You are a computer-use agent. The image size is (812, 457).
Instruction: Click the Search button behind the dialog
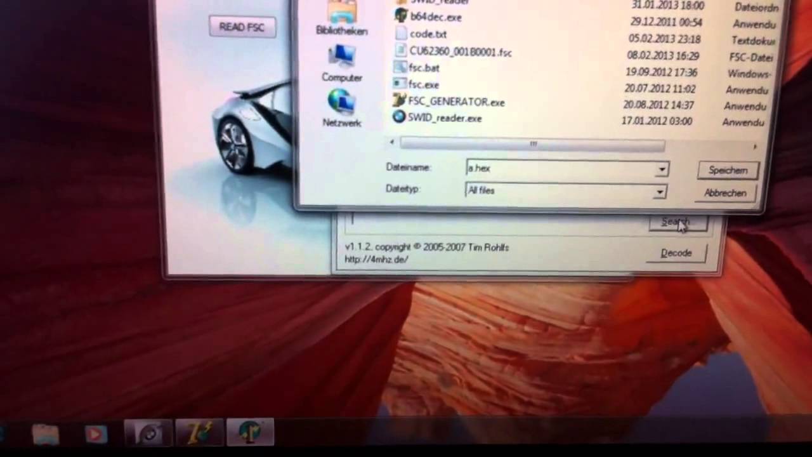pyautogui.click(x=676, y=222)
